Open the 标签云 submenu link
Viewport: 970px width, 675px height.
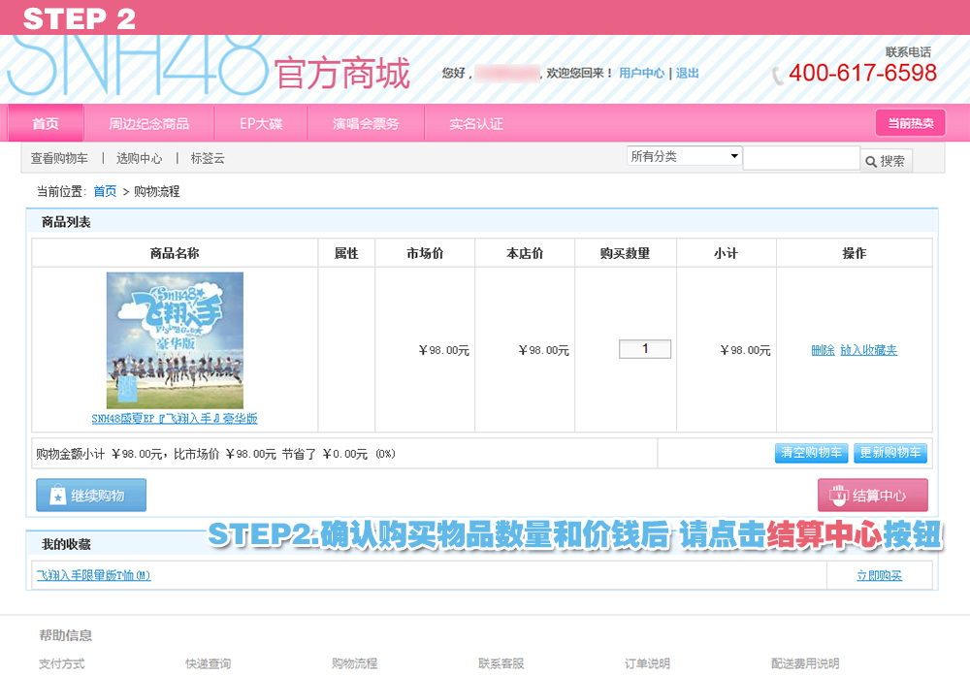[x=208, y=158]
